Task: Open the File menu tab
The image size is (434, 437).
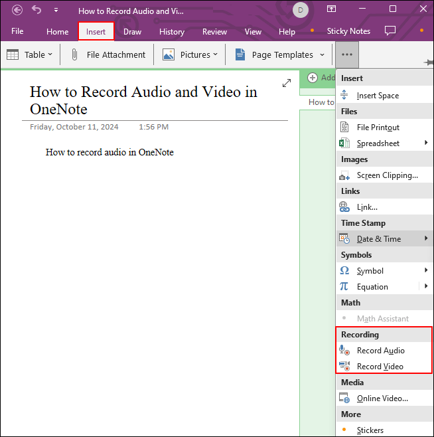Action: tap(17, 31)
